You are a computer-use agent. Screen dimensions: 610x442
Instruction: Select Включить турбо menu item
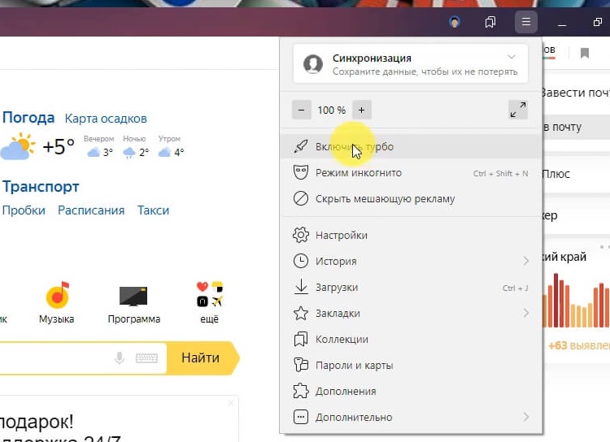pyautogui.click(x=411, y=146)
